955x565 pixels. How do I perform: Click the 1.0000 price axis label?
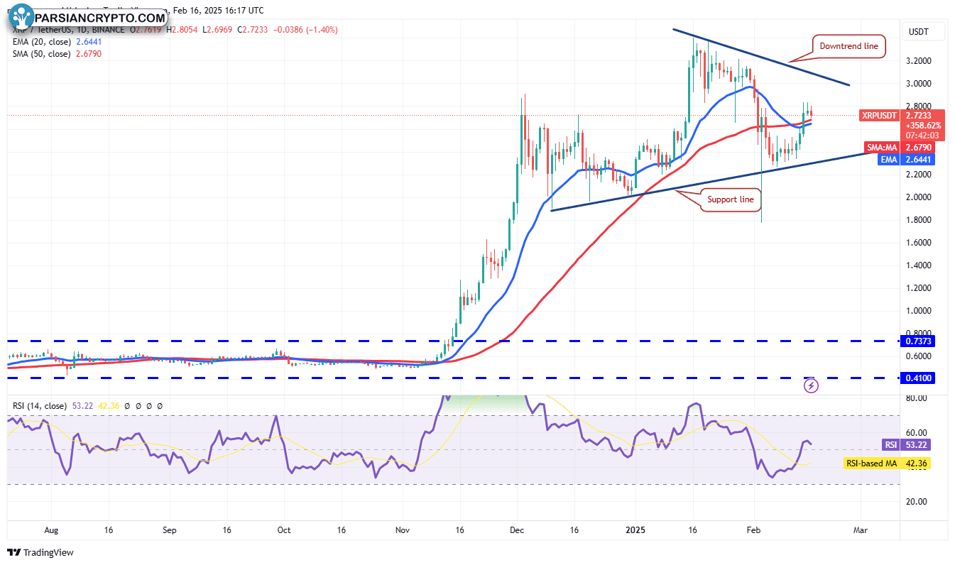pyautogui.click(x=918, y=311)
